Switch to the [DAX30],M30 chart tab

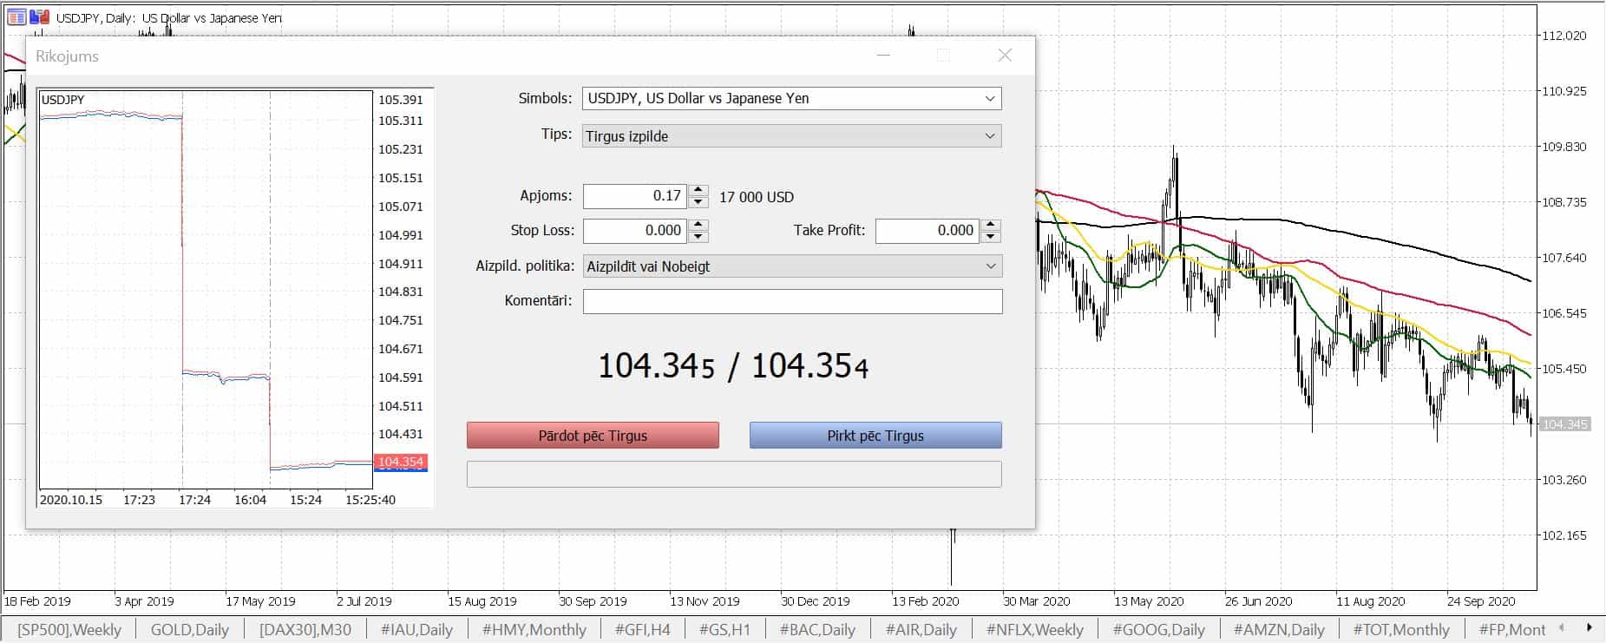(305, 630)
